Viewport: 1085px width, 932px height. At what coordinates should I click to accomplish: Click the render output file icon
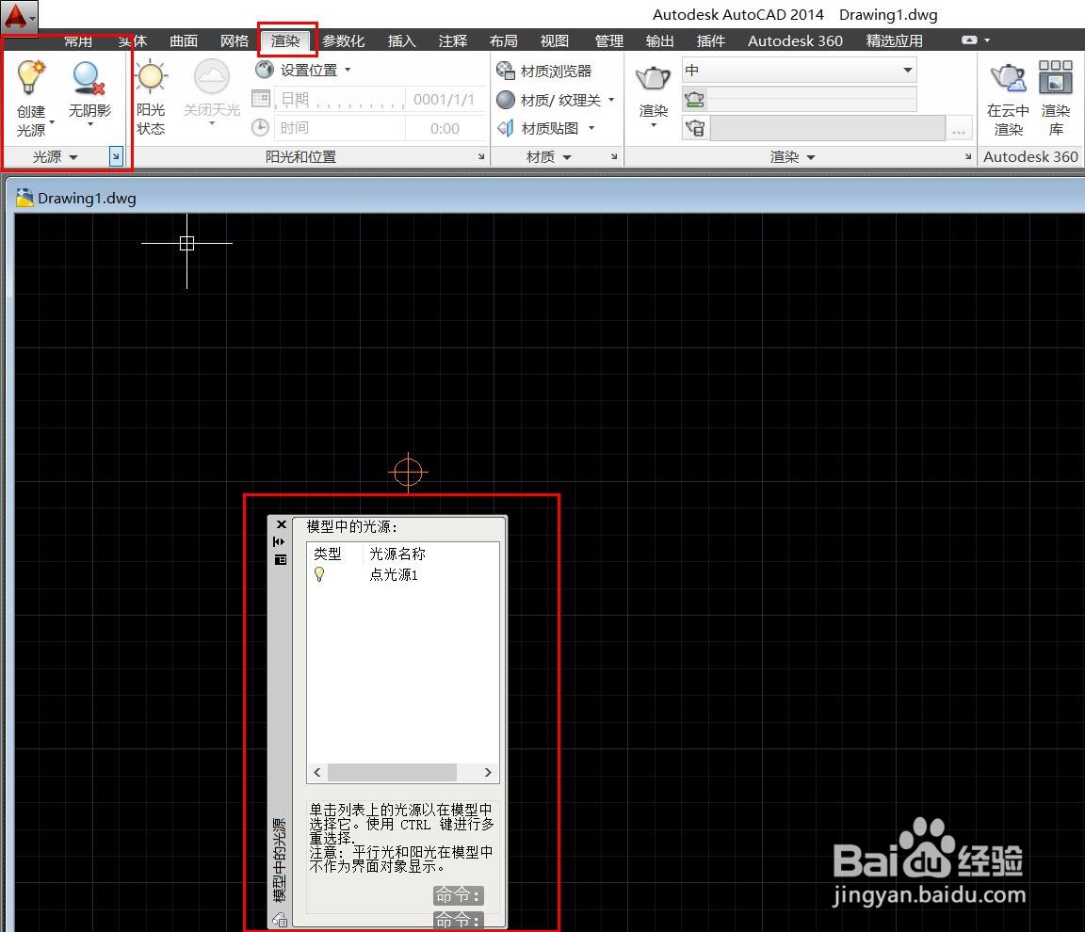(695, 128)
